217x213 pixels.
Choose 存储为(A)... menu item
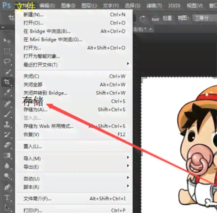(x=74, y=109)
